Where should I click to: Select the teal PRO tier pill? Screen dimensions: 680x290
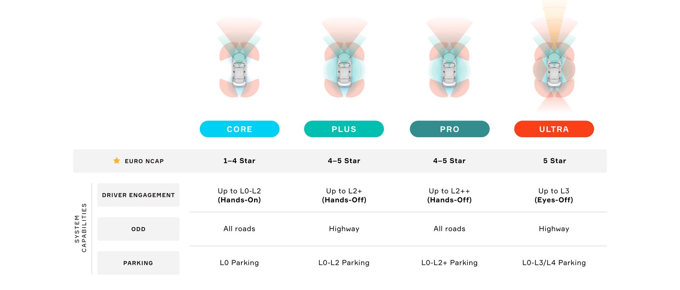click(x=450, y=129)
